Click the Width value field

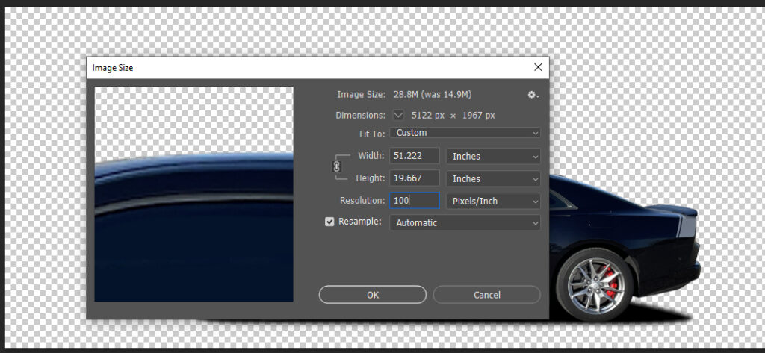click(x=414, y=156)
